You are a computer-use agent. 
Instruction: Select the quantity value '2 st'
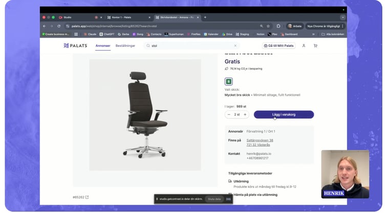tap(237, 115)
